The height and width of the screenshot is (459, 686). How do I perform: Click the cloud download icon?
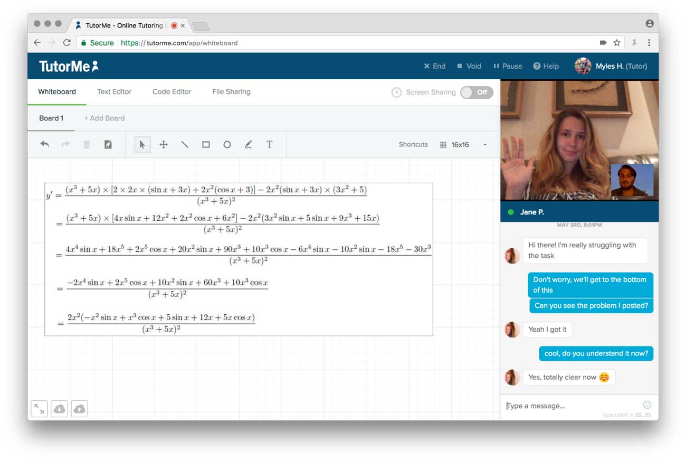(x=60, y=408)
